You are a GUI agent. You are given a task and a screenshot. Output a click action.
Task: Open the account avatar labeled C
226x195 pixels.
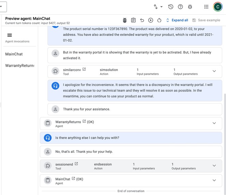[218, 6]
